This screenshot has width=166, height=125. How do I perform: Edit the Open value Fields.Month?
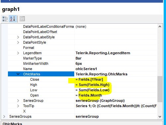[116, 95]
